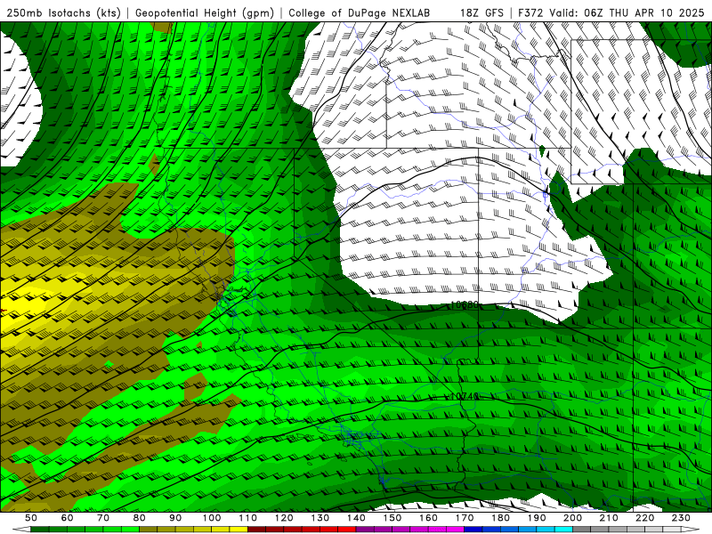The width and height of the screenshot is (712, 534).
Task: Click the '250mb Isotachs (kts)' title text
Action: coord(64,13)
